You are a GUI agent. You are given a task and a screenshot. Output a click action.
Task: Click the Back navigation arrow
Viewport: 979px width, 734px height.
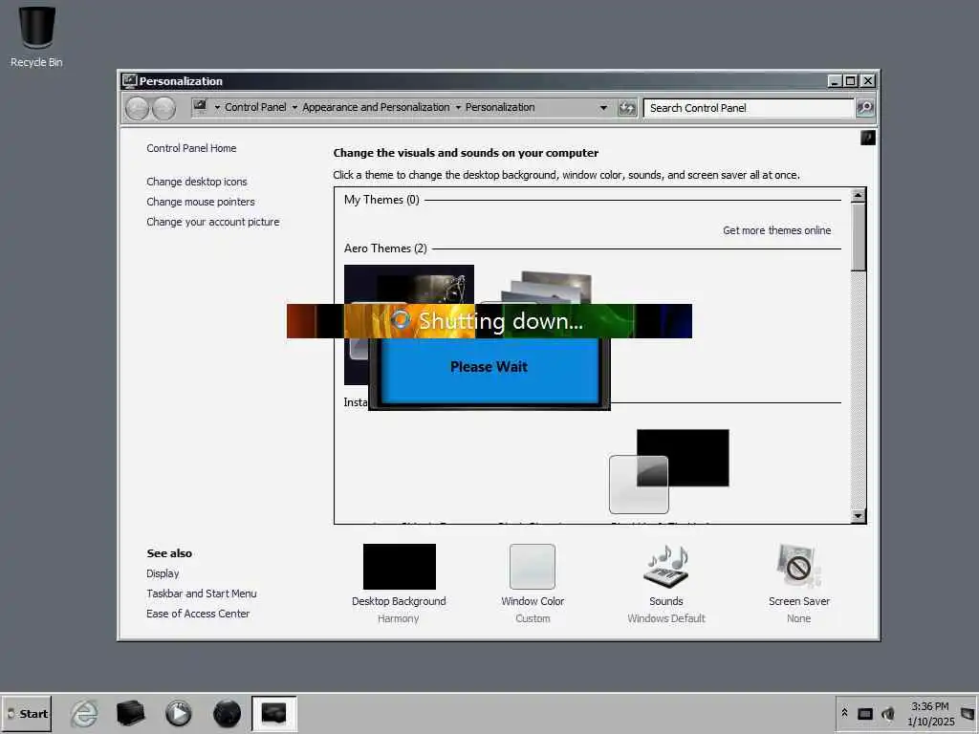coord(137,109)
